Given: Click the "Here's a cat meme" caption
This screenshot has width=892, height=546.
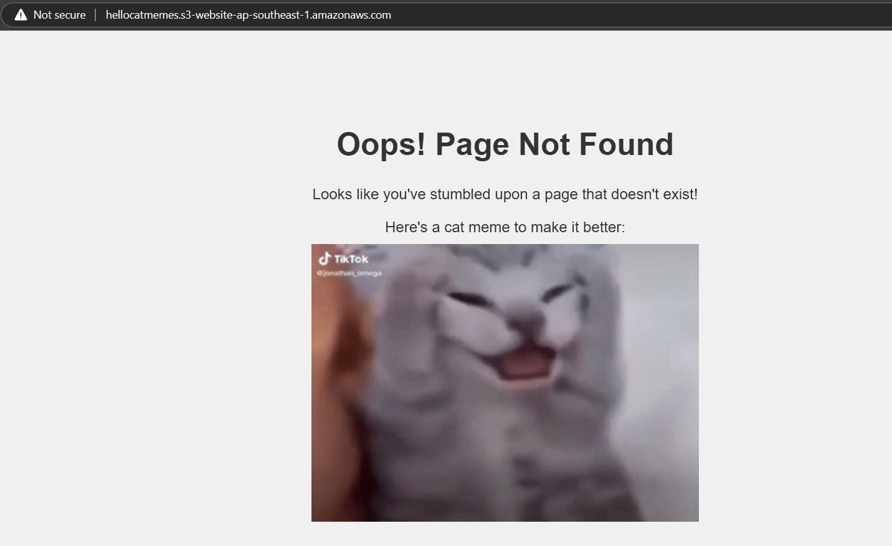Looking at the screenshot, I should click(505, 227).
